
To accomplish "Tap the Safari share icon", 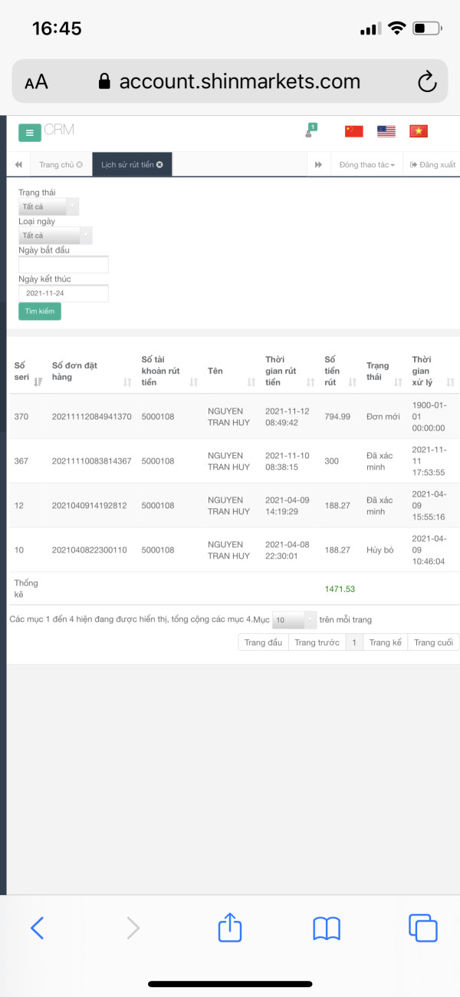I will click(230, 928).
